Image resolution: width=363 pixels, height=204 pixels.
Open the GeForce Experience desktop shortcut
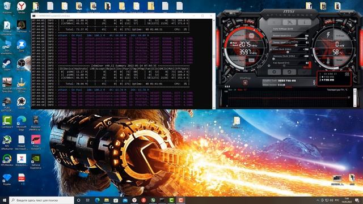click(36, 161)
